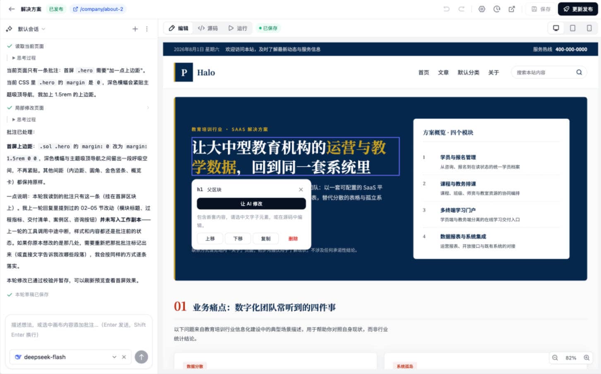
Task: Open the conversation more-options menu
Action: (147, 29)
